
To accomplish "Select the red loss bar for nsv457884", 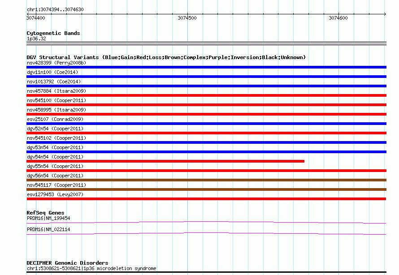I will tap(206, 95).
